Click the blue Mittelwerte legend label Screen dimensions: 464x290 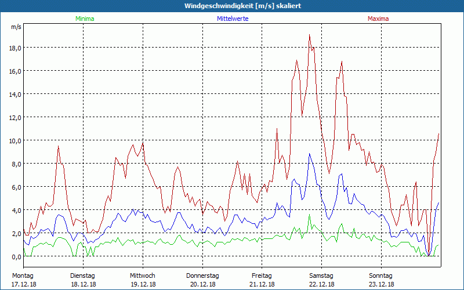pyautogui.click(x=231, y=19)
